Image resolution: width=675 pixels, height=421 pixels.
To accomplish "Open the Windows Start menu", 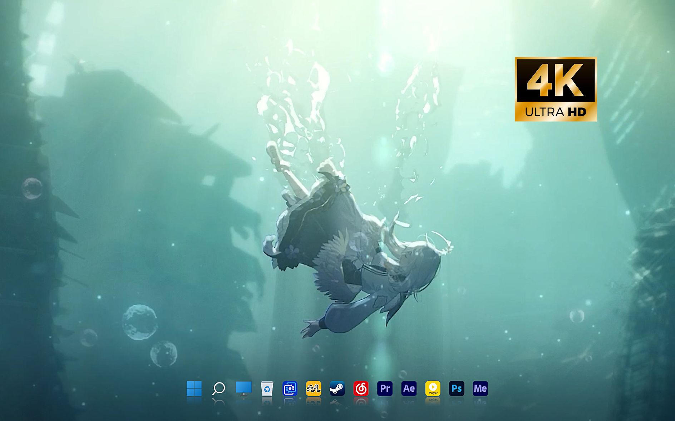I will [194, 389].
